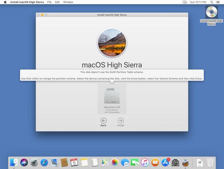
Task: Click High Sierra installer Dock icon
Action: click(x=185, y=163)
